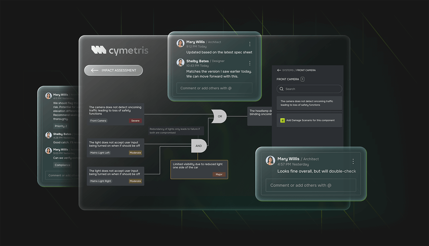Click the green plus icon for Add Damage Scenario

pos(282,120)
